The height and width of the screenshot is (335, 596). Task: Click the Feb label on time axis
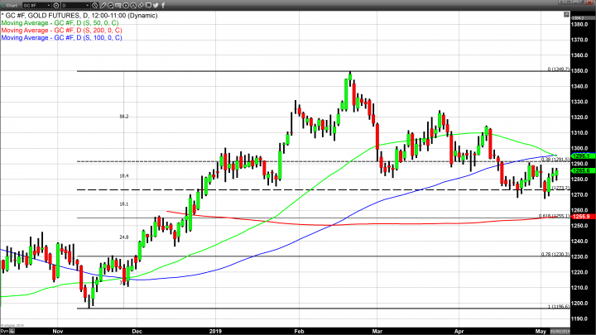(299, 331)
